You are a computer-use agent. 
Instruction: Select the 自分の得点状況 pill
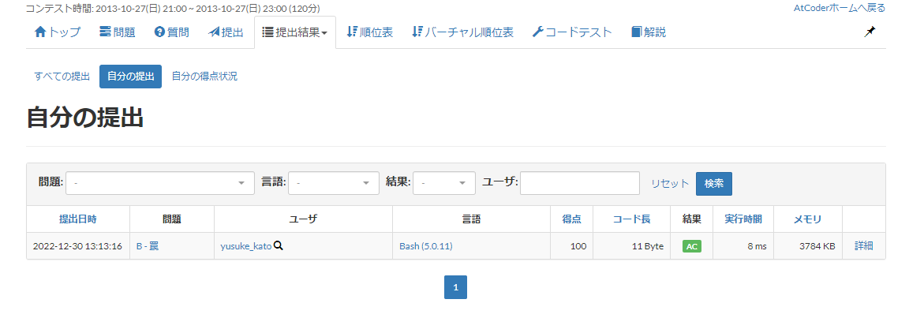(204, 77)
